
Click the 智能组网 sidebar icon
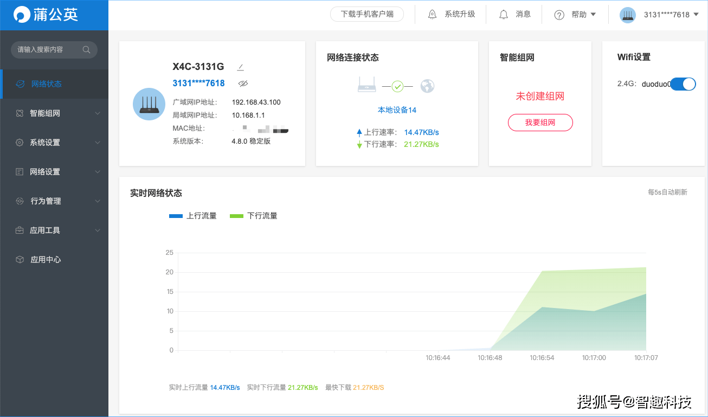(x=20, y=113)
